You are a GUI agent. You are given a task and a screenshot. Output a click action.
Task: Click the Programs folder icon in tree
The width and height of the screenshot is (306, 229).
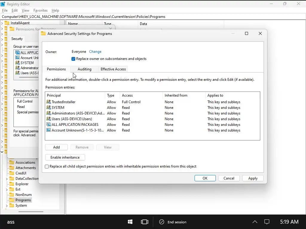(x=12, y=200)
